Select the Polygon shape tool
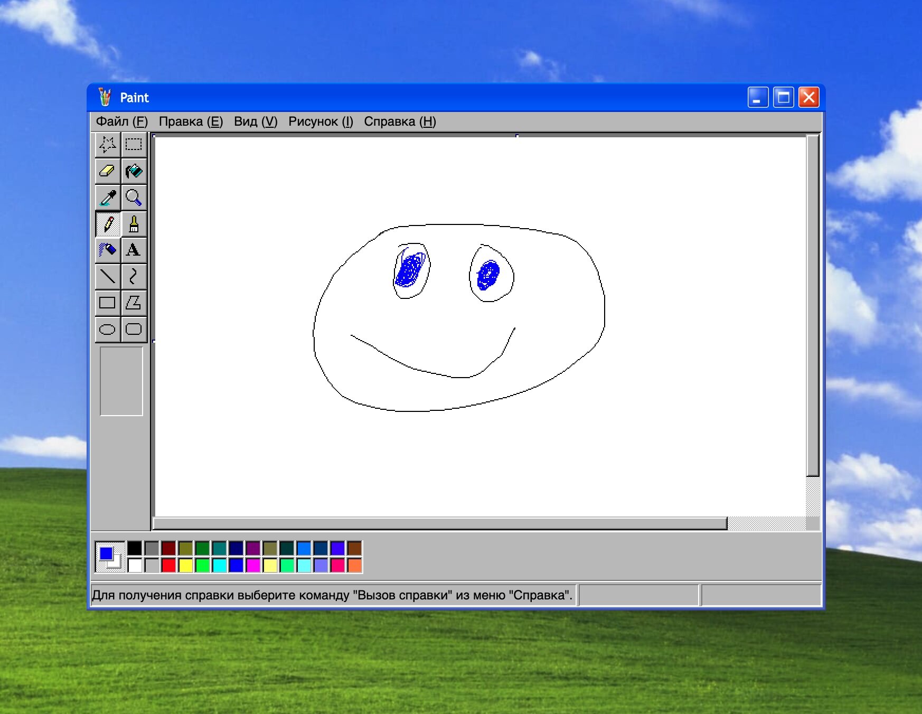 point(134,303)
